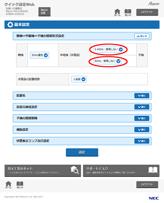Viewport: 164px width, 203px height.
Task: Expand the 送信元検証設定 section
Action: 142,107
